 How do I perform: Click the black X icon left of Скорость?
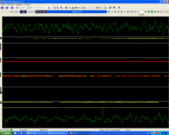(11, 12)
